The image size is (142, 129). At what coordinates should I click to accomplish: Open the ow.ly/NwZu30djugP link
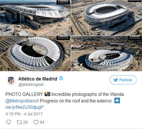[25, 107]
